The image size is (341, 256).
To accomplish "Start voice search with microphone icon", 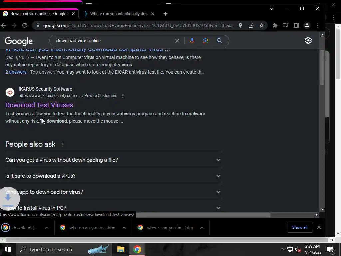I will 192,41.
